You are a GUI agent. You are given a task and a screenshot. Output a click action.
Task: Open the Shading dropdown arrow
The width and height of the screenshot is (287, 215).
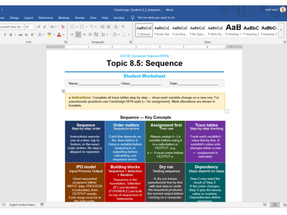(x=119, y=34)
